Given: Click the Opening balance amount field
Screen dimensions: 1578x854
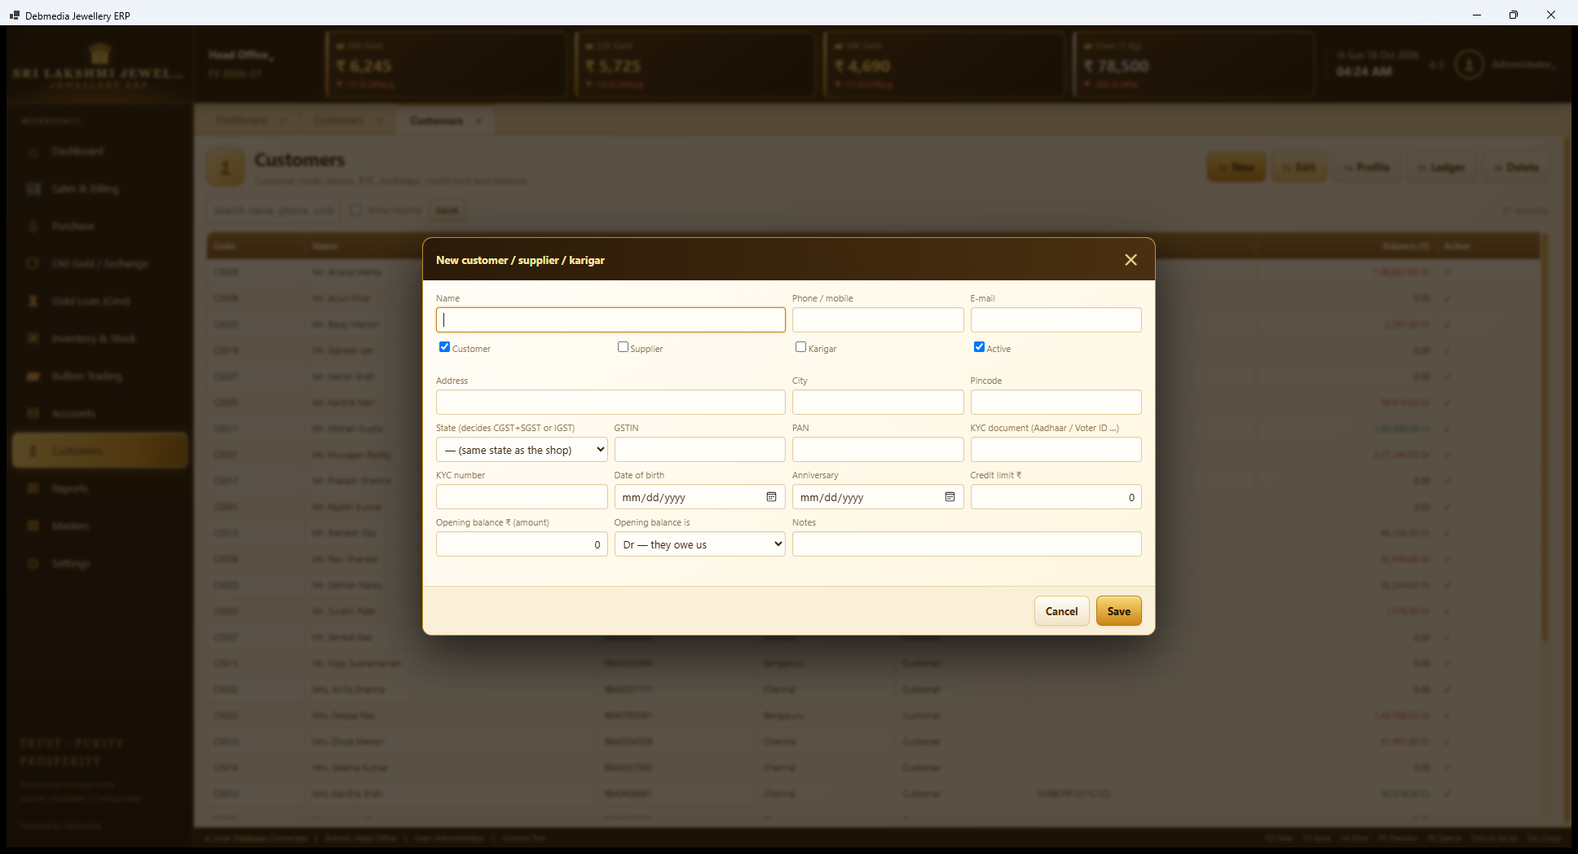Looking at the screenshot, I should [x=522, y=544].
